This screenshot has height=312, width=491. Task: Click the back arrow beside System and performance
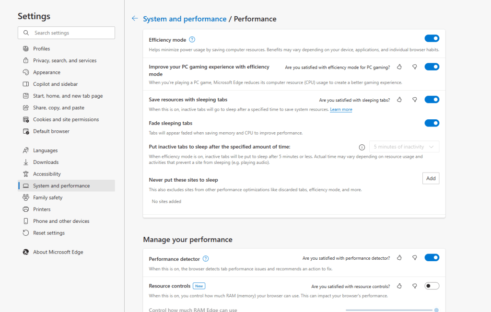point(135,19)
